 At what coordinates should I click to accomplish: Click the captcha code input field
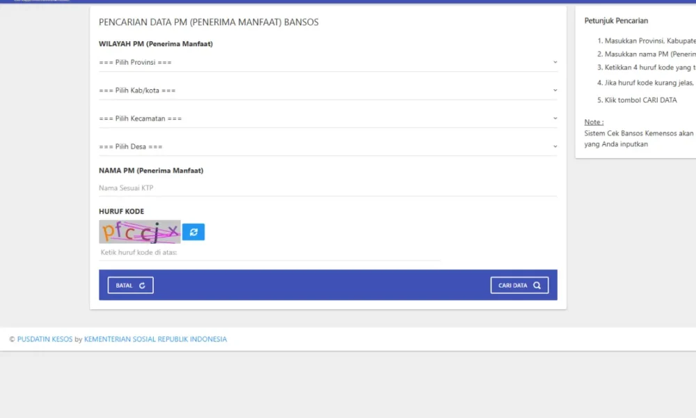(270, 252)
